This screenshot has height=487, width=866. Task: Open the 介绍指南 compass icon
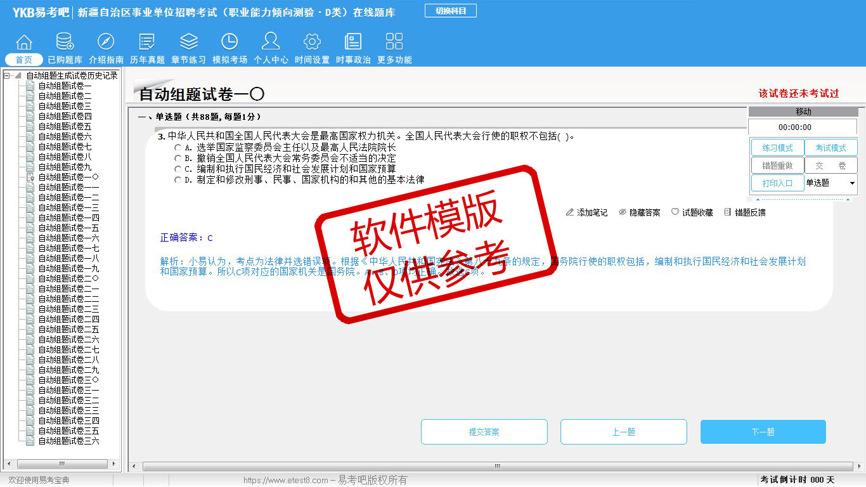[x=106, y=42]
